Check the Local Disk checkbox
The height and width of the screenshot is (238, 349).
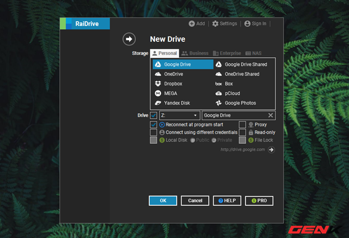pyautogui.click(x=153, y=140)
